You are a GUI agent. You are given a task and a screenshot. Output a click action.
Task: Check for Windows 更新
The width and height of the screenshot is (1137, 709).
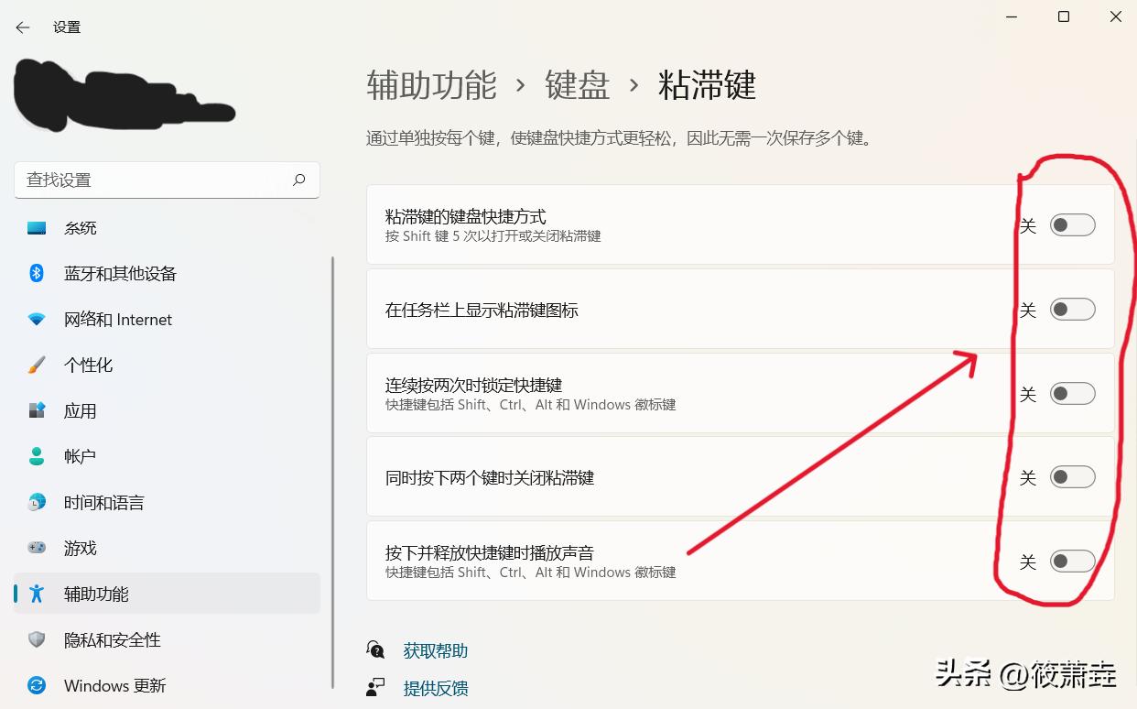[114, 685]
